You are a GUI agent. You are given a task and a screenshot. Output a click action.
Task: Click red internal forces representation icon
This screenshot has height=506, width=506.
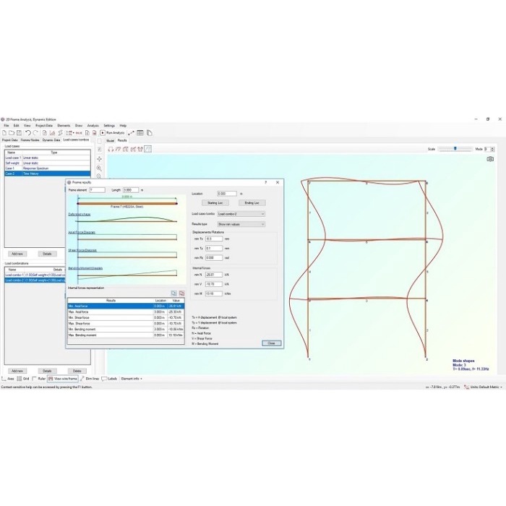(181, 293)
